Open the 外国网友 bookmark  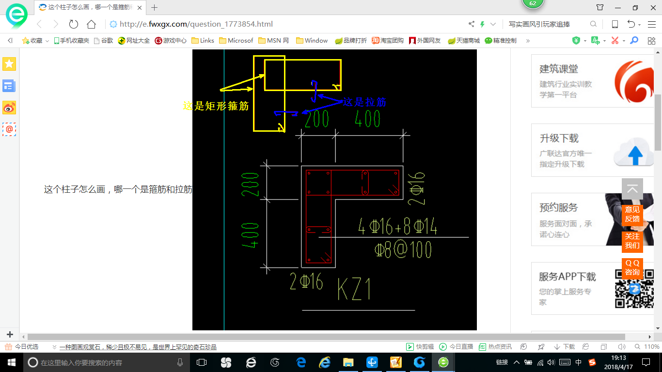tap(425, 41)
